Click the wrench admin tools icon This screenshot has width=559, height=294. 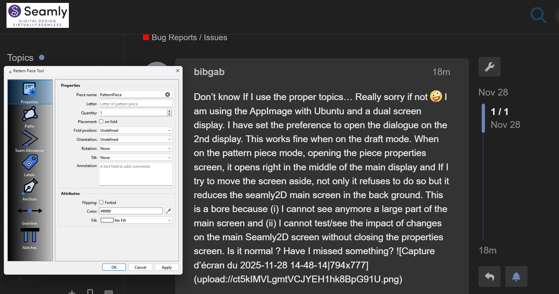pos(489,67)
